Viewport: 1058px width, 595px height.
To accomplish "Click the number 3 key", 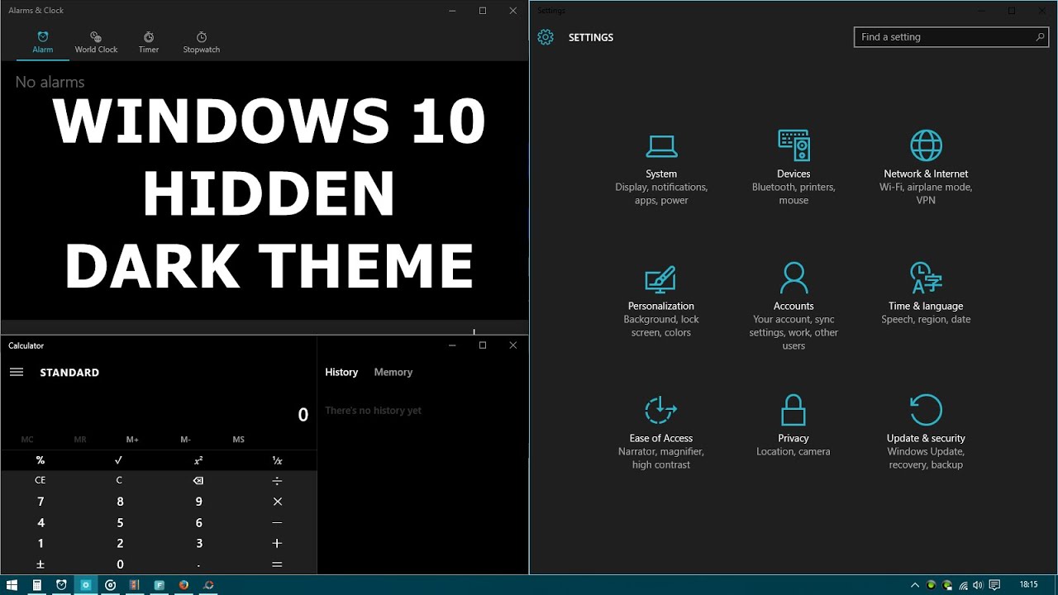I will tap(198, 543).
